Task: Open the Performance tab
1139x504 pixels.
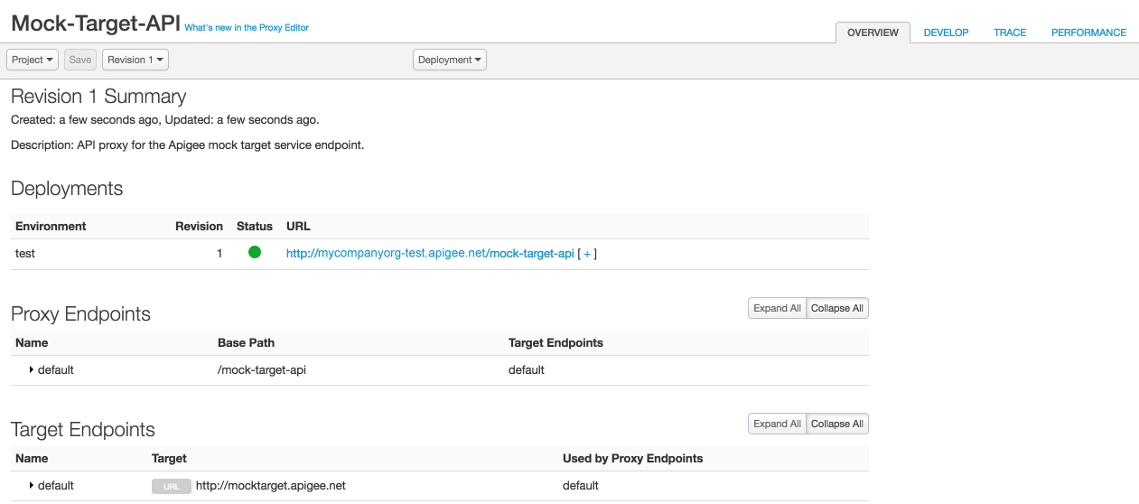Action: click(x=1088, y=33)
